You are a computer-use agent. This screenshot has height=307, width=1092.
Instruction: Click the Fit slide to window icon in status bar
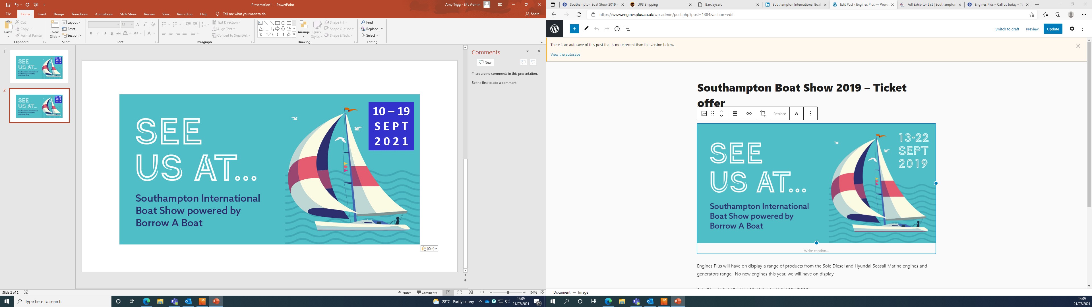click(x=542, y=293)
